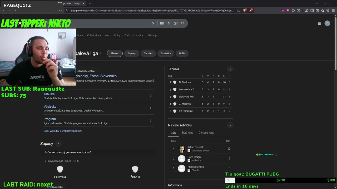This screenshot has width=337, height=189.
Task: Open a new tab with plus button
Action: [90, 3]
